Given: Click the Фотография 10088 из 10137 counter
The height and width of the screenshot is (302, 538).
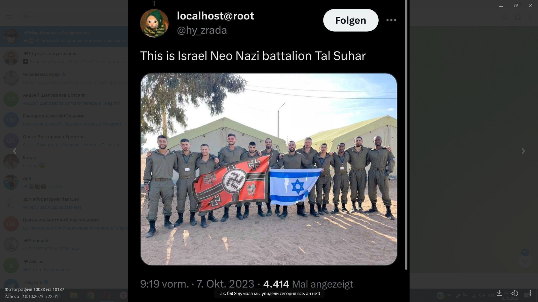Looking at the screenshot, I should click(x=34, y=289).
